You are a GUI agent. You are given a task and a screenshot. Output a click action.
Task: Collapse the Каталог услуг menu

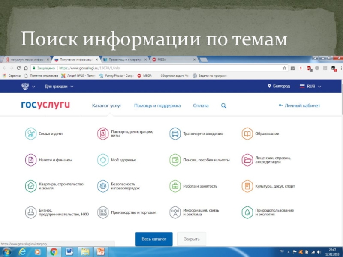coord(107,105)
